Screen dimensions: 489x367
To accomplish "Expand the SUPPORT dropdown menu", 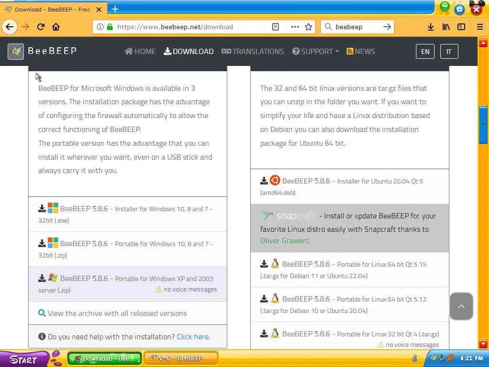I will click(x=315, y=51).
